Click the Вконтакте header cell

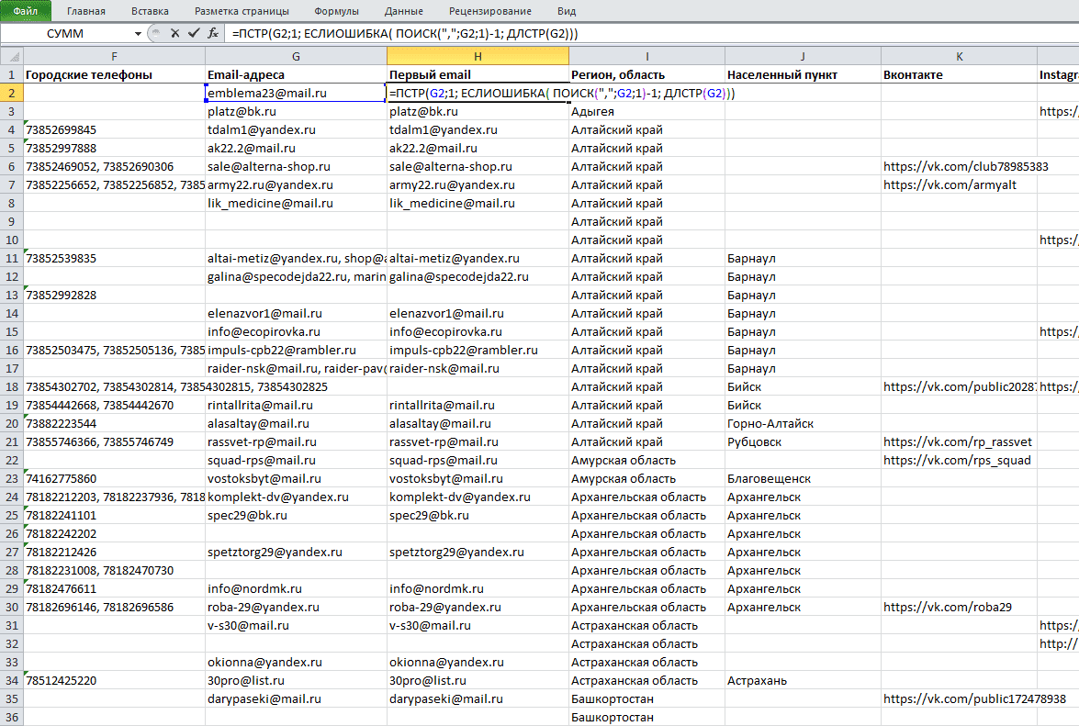coord(960,74)
